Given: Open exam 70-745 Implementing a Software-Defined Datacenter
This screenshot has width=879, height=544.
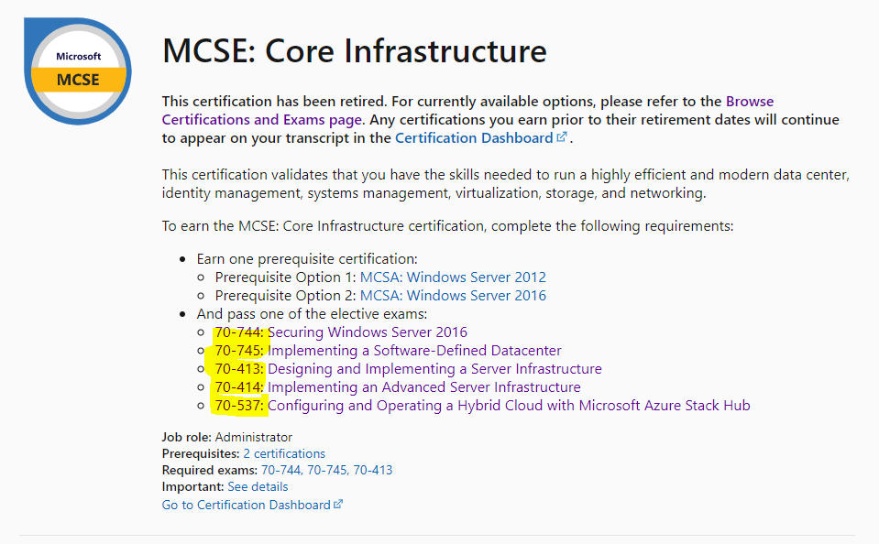Looking at the screenshot, I should click(388, 351).
